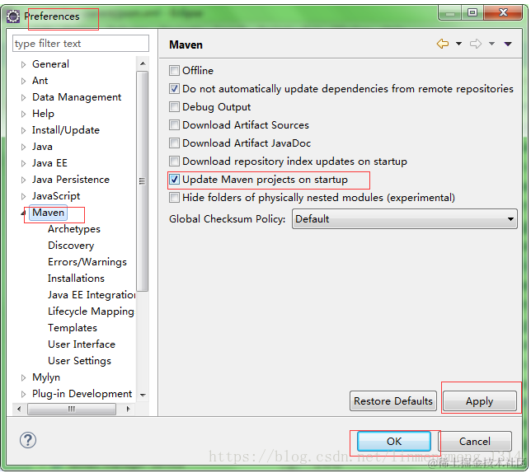Tick Download Artifact JavaDoc checkbox
The image size is (531, 473).
point(175,143)
